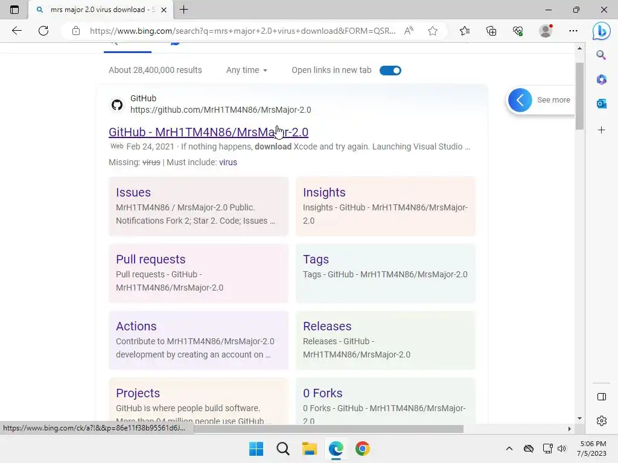Expand the Any time filter dropdown
This screenshot has width=618, height=463.
(247, 70)
